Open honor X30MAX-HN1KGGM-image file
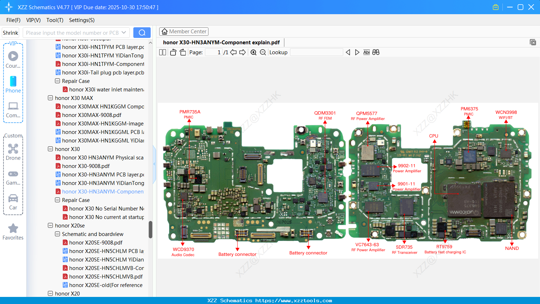 pyautogui.click(x=103, y=123)
